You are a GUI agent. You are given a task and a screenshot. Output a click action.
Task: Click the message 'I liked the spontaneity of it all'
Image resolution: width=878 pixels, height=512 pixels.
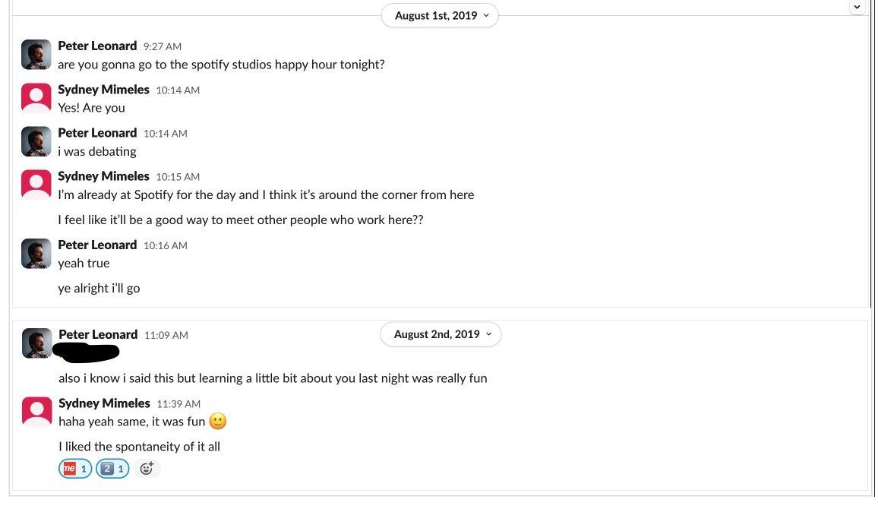[140, 447]
